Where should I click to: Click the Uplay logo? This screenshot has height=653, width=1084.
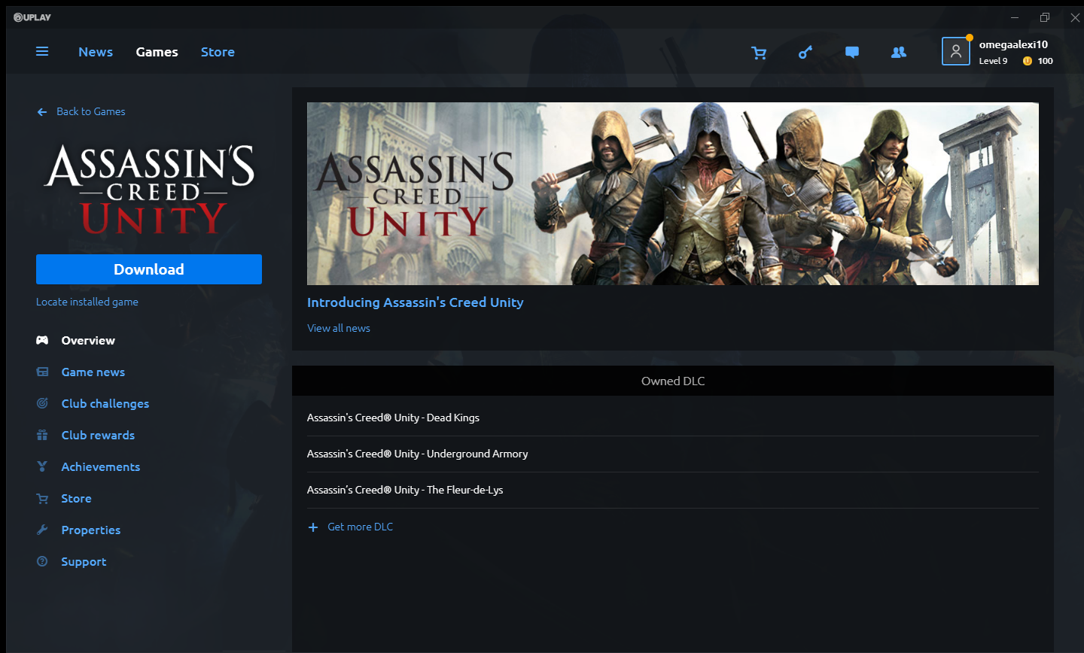(32, 17)
